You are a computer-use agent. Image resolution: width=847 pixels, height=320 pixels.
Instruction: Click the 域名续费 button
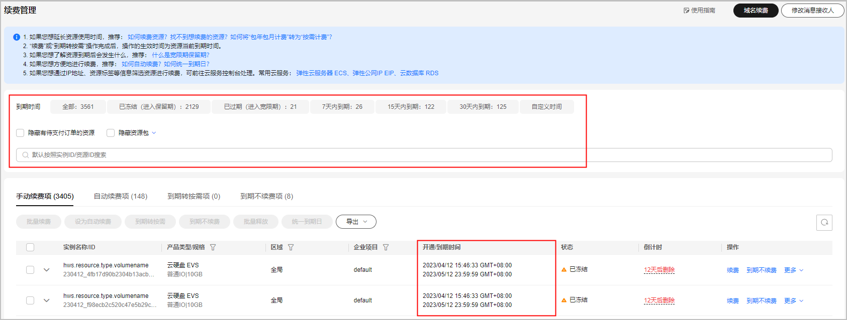point(756,11)
